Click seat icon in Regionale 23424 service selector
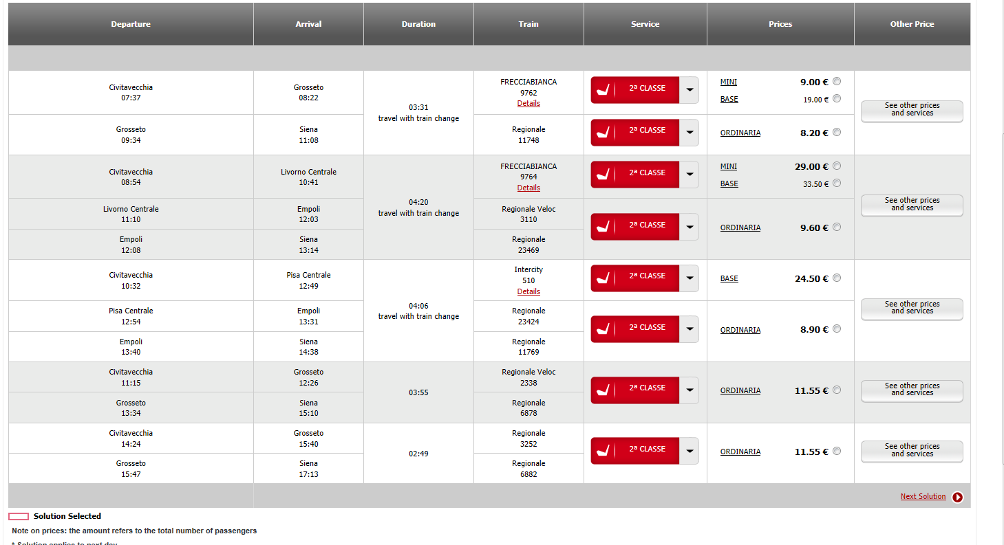This screenshot has height=545, width=1004. tap(603, 329)
